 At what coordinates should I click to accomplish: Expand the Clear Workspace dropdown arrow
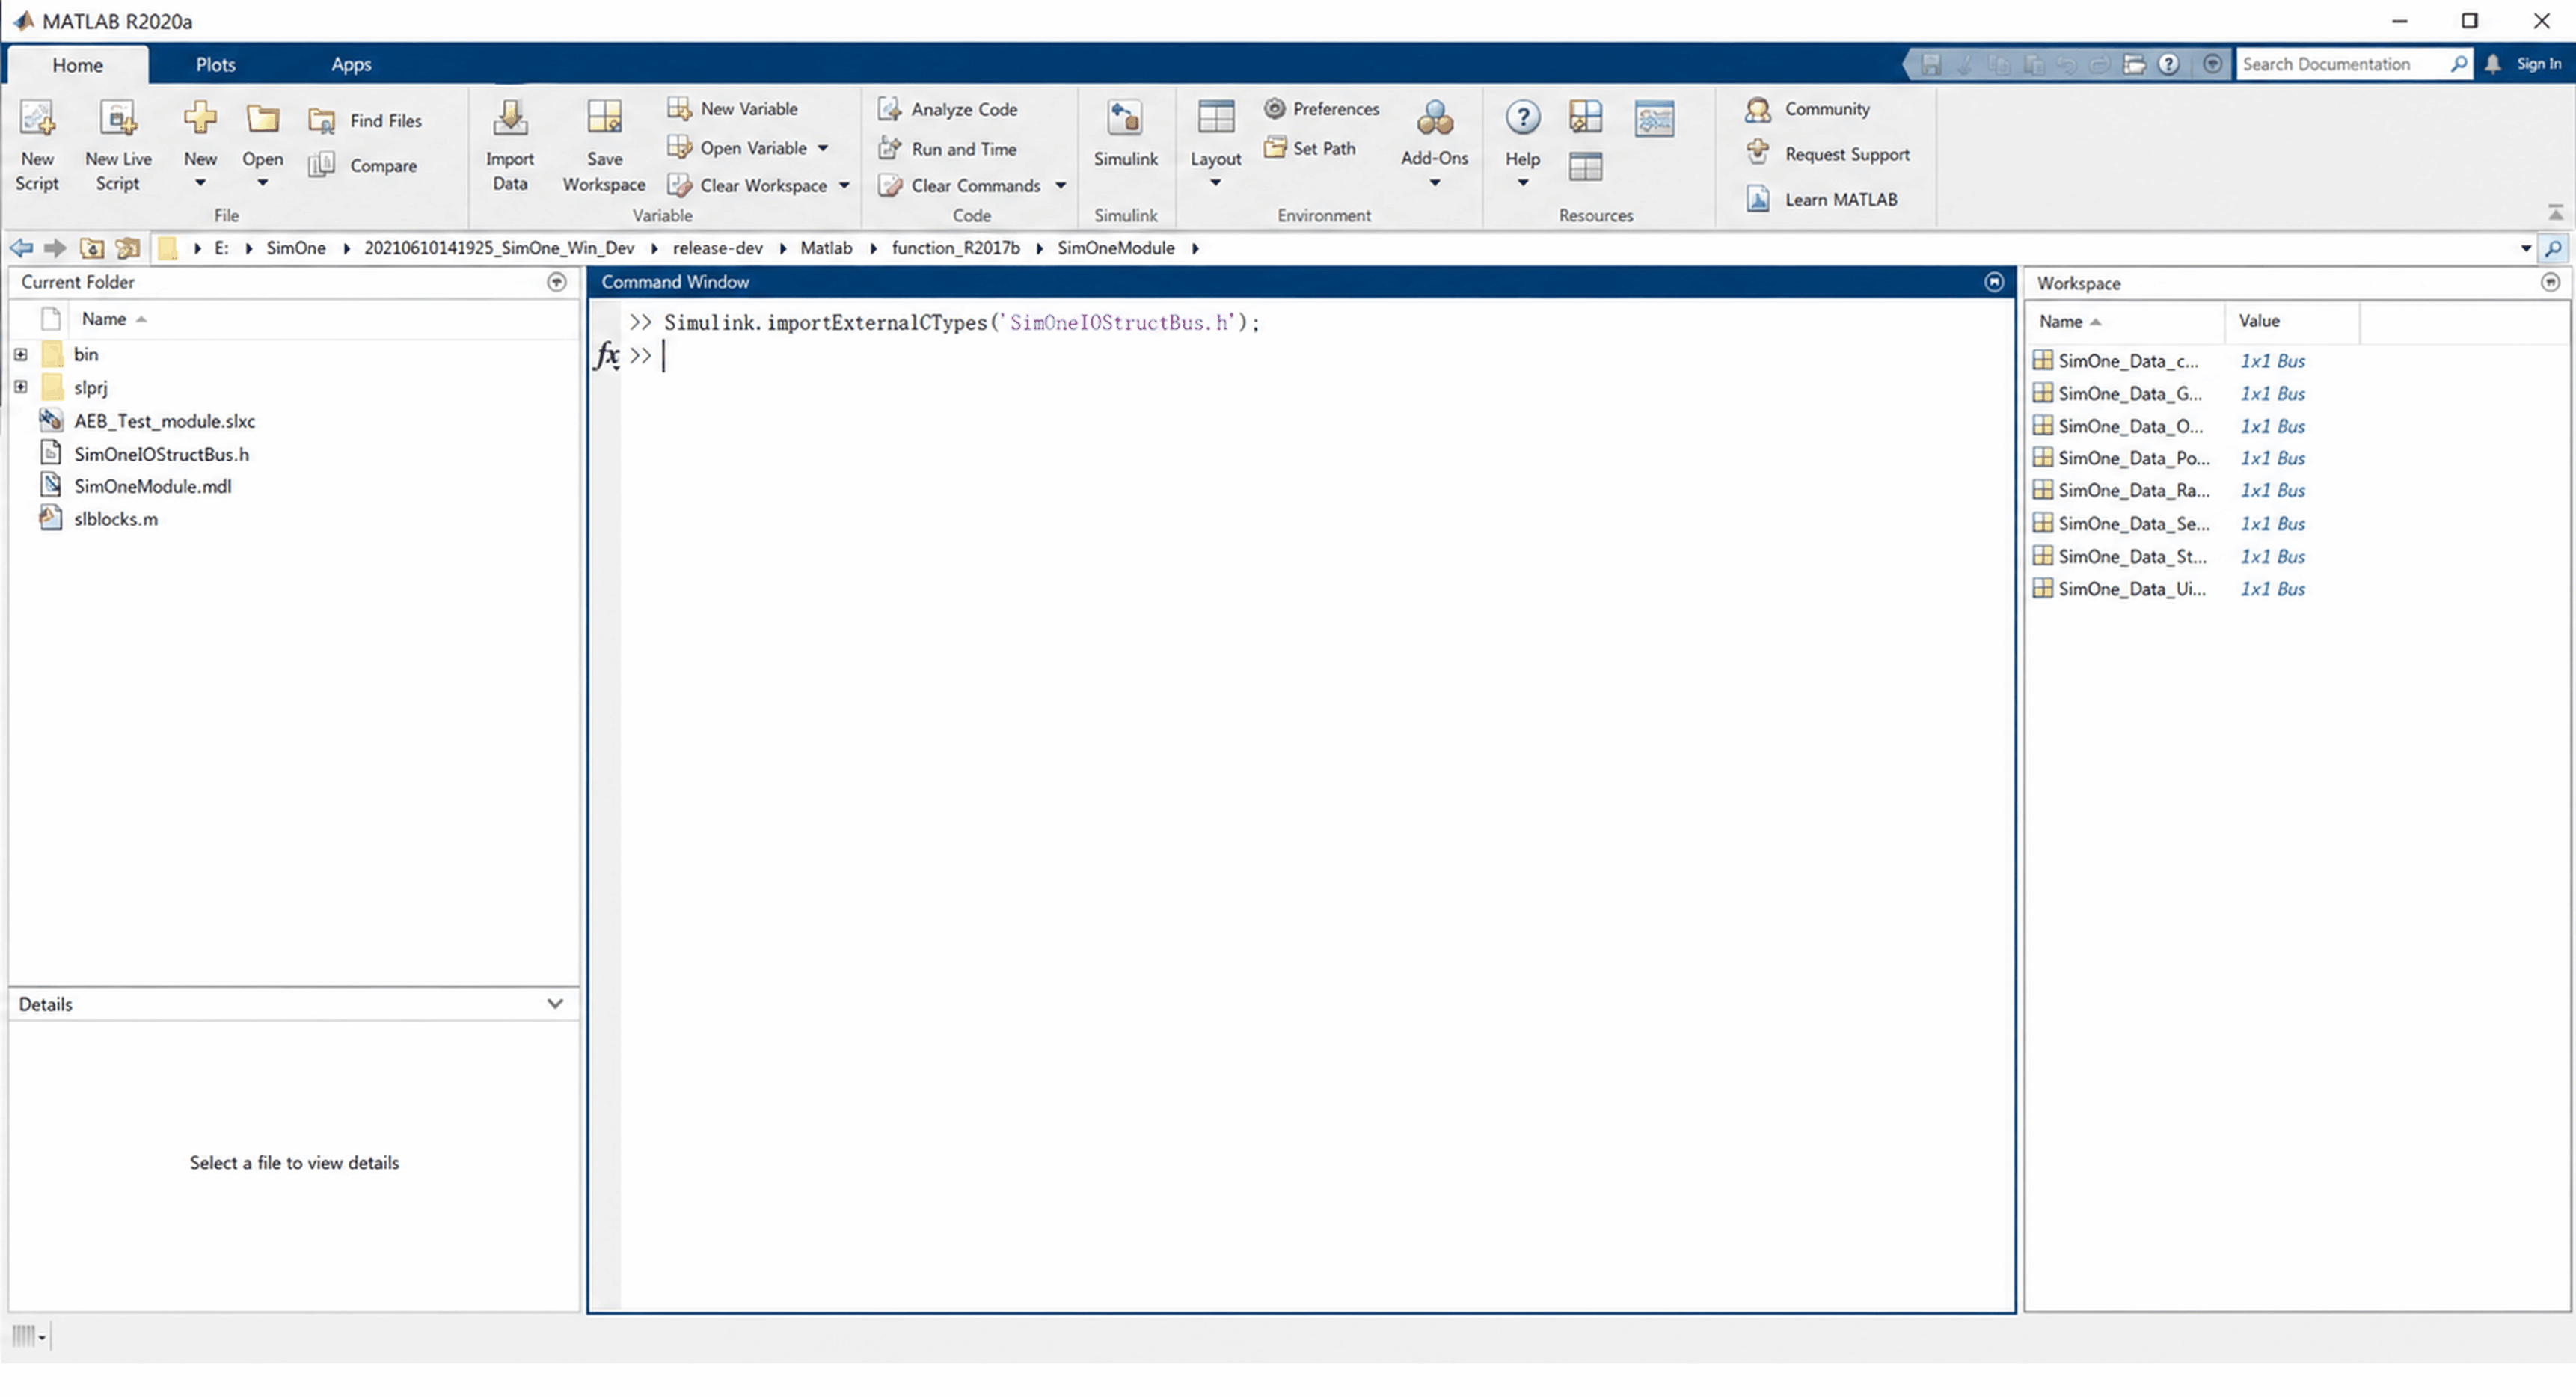tap(845, 186)
